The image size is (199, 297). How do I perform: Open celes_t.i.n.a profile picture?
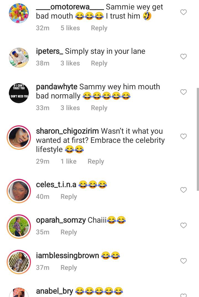19,191
